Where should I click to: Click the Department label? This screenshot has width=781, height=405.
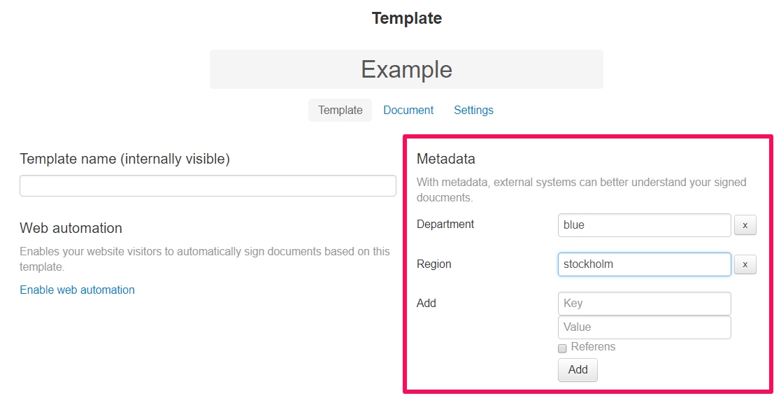445,225
